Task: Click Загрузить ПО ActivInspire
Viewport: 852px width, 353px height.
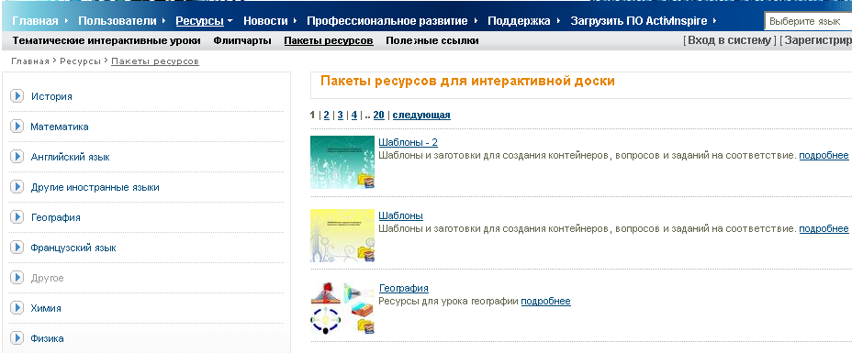Action: 638,21
